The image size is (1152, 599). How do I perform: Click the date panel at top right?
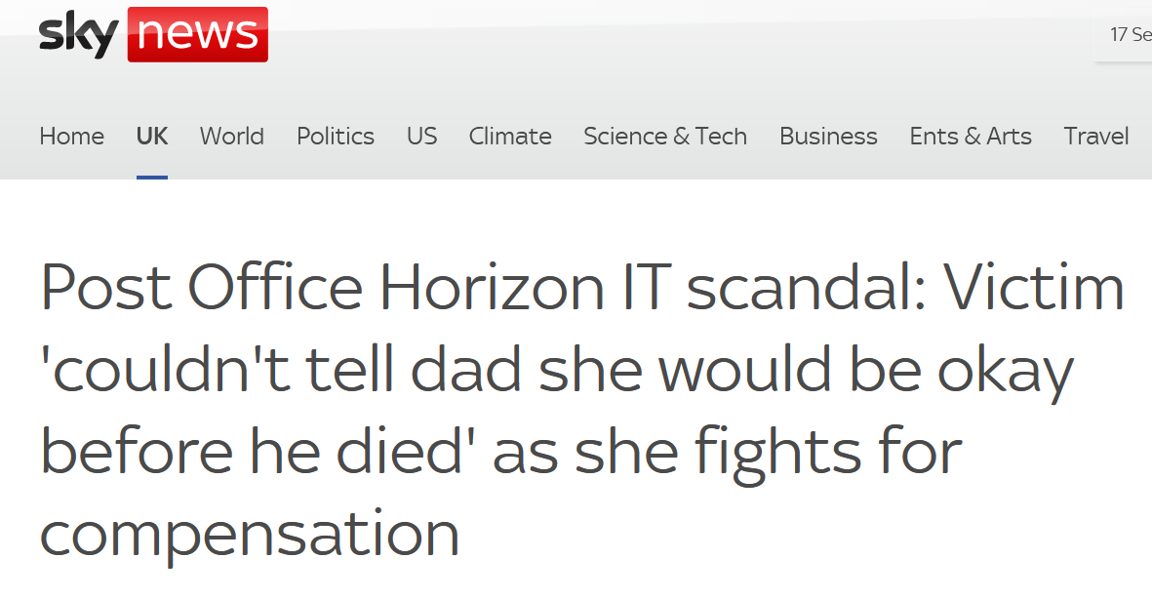coord(1129,35)
